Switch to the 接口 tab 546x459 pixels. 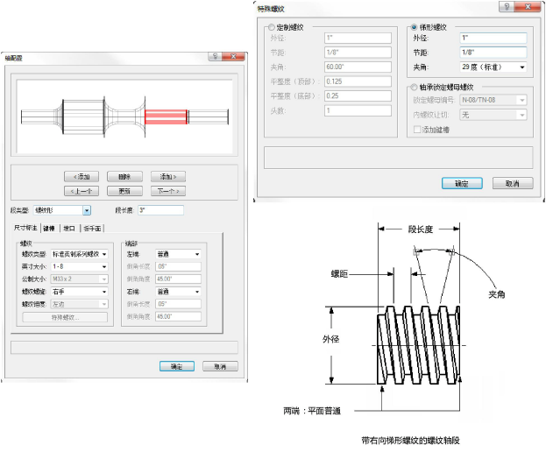[68, 229]
